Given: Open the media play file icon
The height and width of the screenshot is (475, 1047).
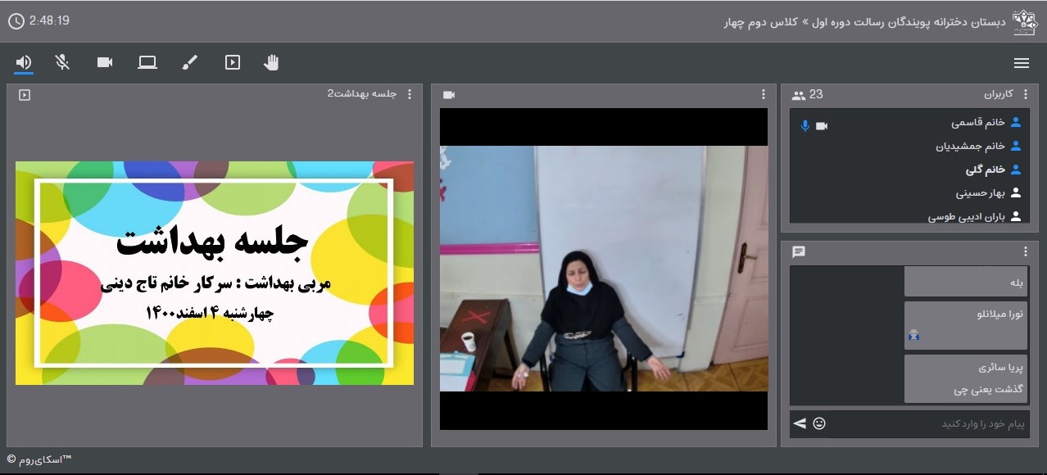Looking at the screenshot, I should point(233,62).
